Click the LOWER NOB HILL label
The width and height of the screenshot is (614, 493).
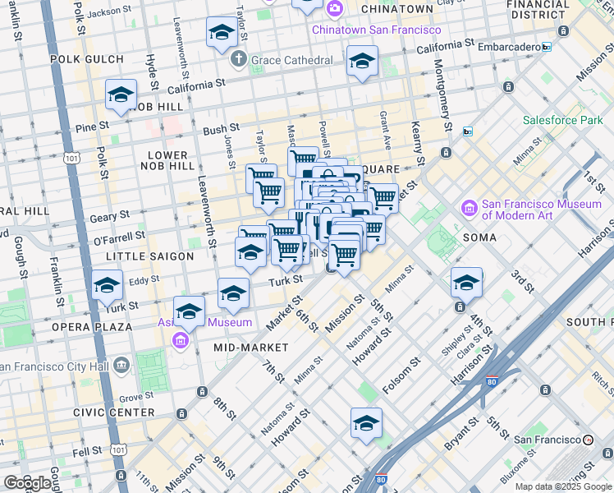tap(167, 161)
